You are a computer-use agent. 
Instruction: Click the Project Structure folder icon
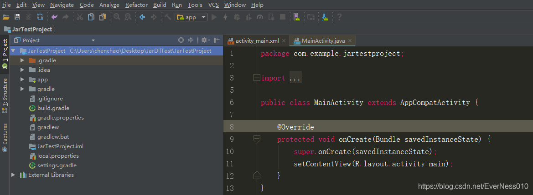pyautogui.click(x=310, y=17)
